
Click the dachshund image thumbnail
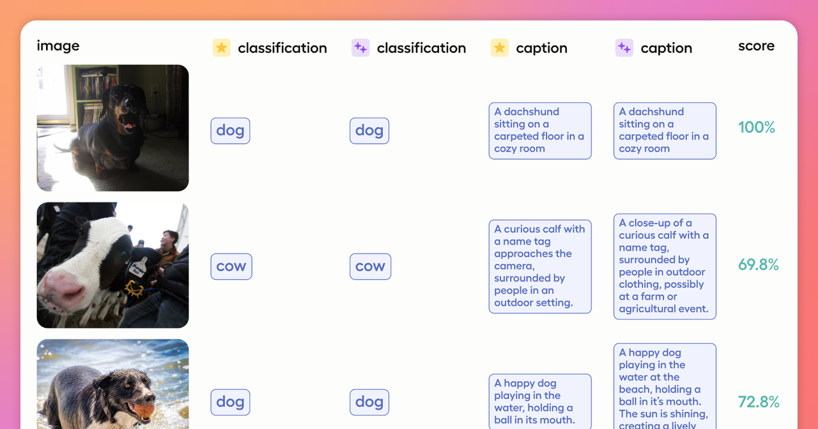[112, 128]
